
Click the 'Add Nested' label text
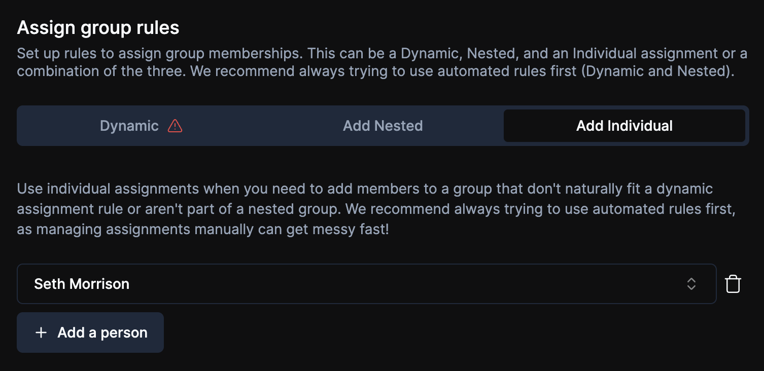click(383, 126)
